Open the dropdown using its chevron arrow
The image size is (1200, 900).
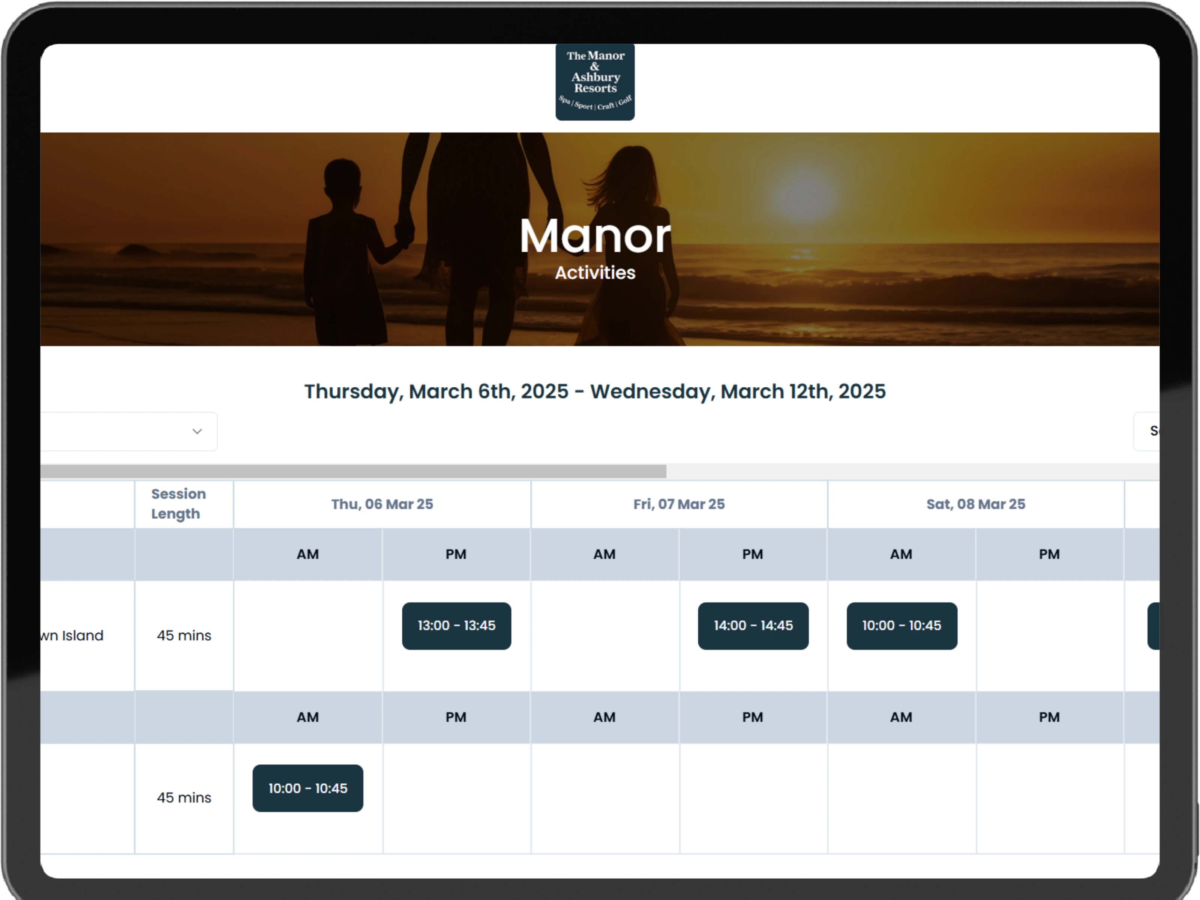(x=197, y=431)
